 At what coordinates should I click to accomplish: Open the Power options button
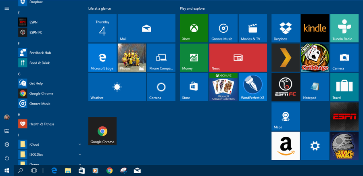(7, 158)
